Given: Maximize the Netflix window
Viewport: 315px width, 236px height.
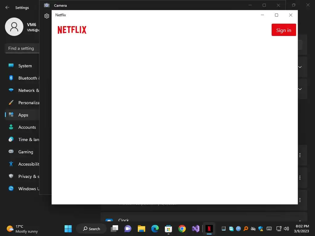Looking at the screenshot, I should tap(277, 15).
